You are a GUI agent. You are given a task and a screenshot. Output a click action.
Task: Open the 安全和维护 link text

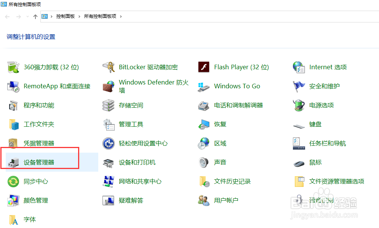pos(325,86)
